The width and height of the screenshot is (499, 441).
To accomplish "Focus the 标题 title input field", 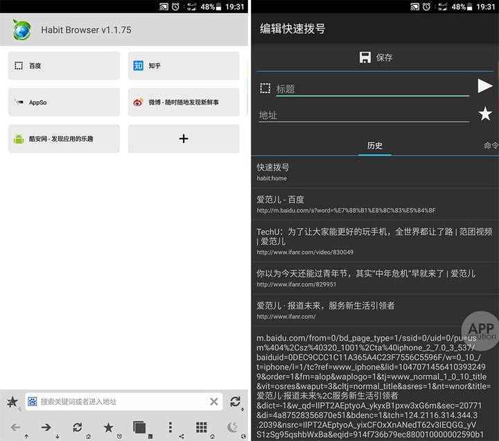I will [373, 89].
